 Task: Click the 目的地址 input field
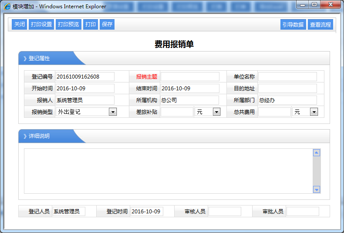[x=287, y=89]
